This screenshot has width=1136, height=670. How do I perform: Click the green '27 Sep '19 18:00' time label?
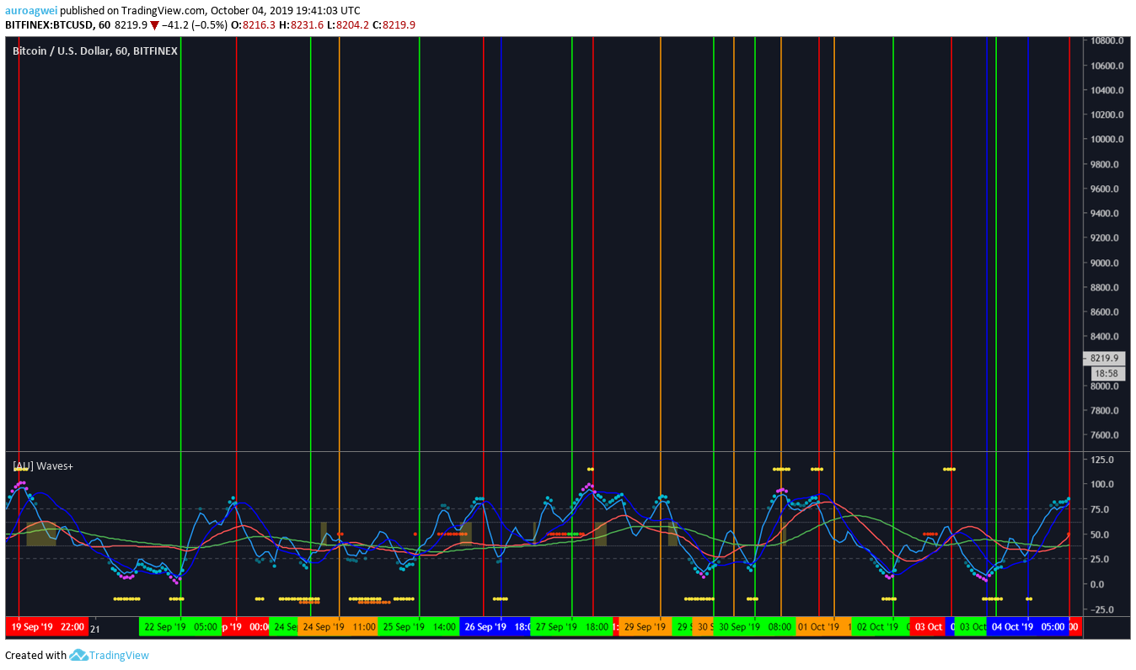click(x=572, y=627)
